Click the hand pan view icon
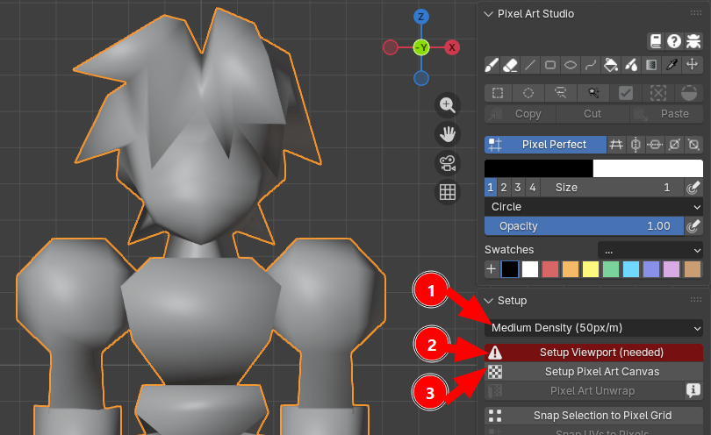Image resolution: width=711 pixels, height=435 pixels. [x=448, y=134]
